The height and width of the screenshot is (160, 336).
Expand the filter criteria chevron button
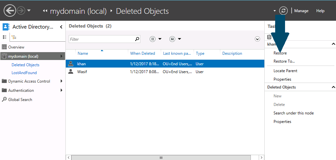click(x=257, y=39)
